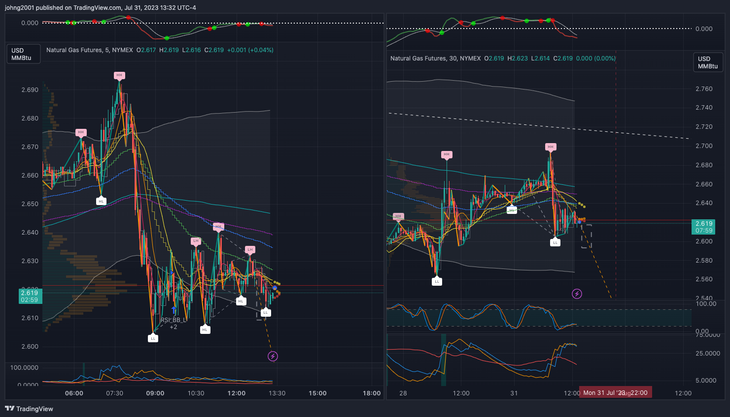Viewport: 730px width, 417px height.
Task: Click the 2.720 price axis value
Action: coord(704,127)
